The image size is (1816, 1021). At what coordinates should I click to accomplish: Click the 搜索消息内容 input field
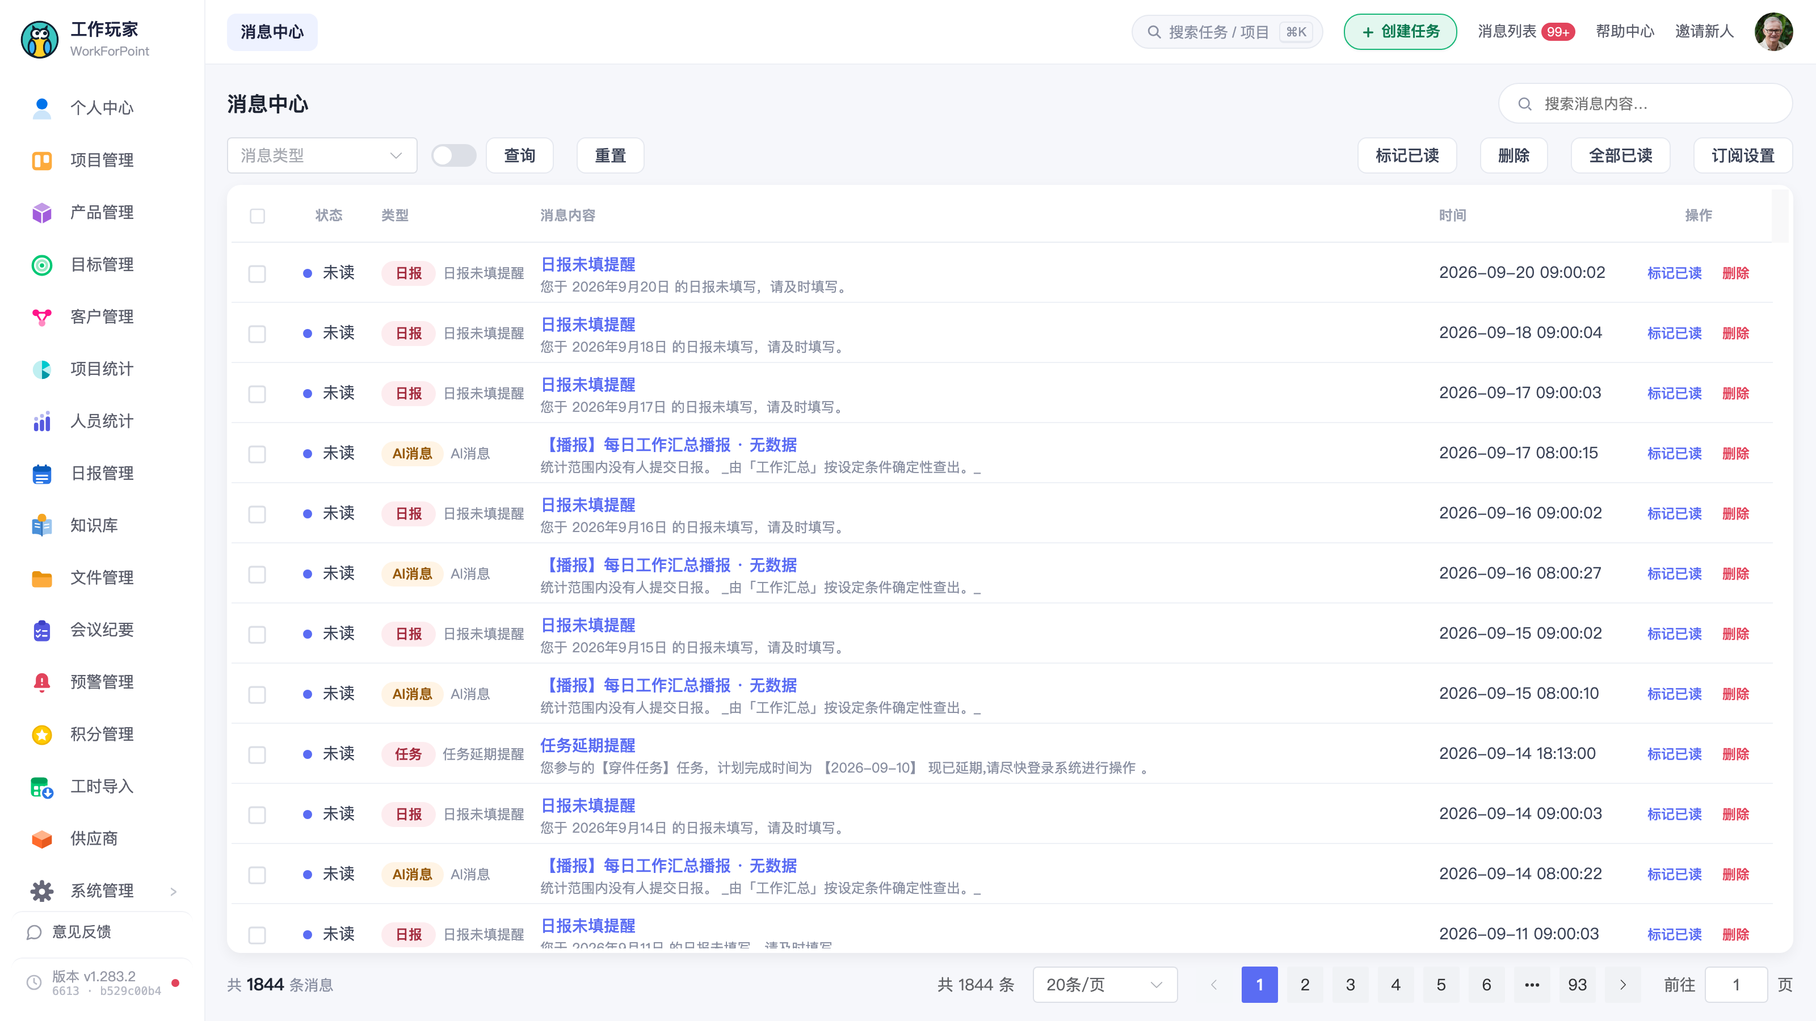pos(1645,104)
